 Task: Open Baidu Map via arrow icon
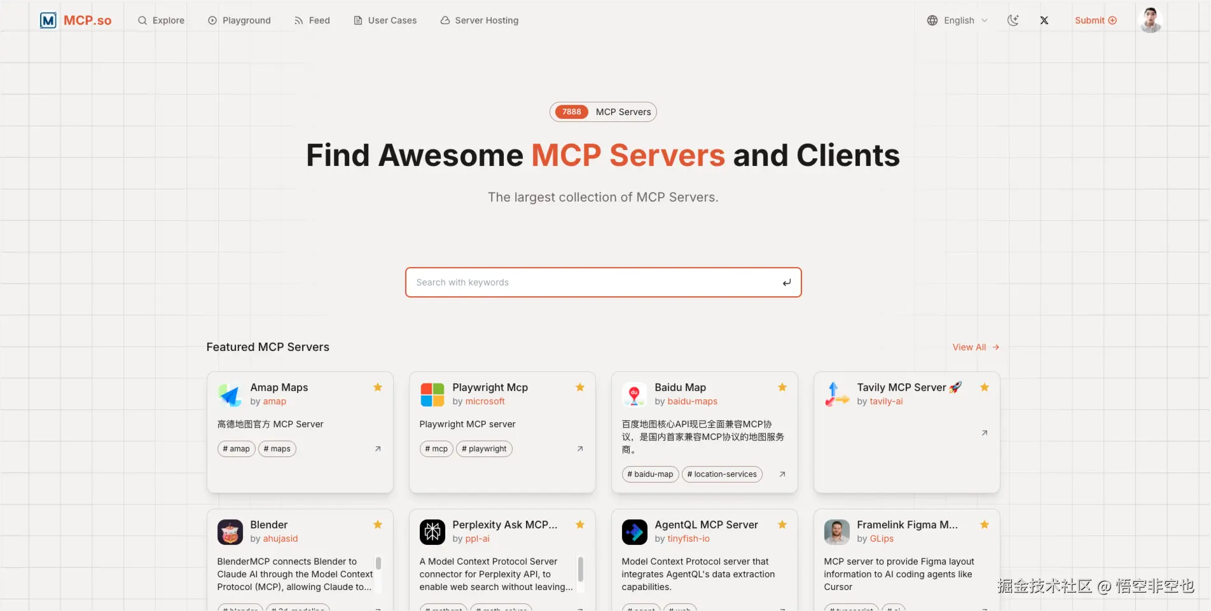[782, 474]
